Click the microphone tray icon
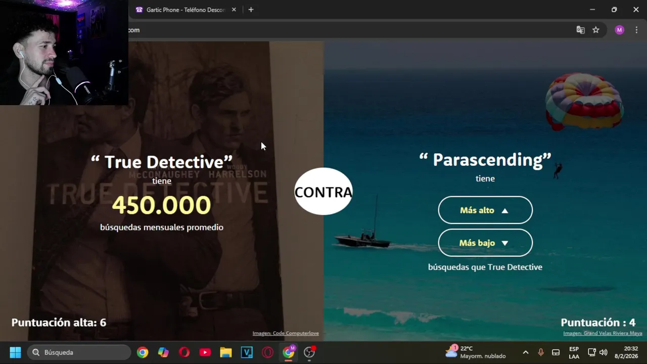647x364 pixels. coord(540,352)
